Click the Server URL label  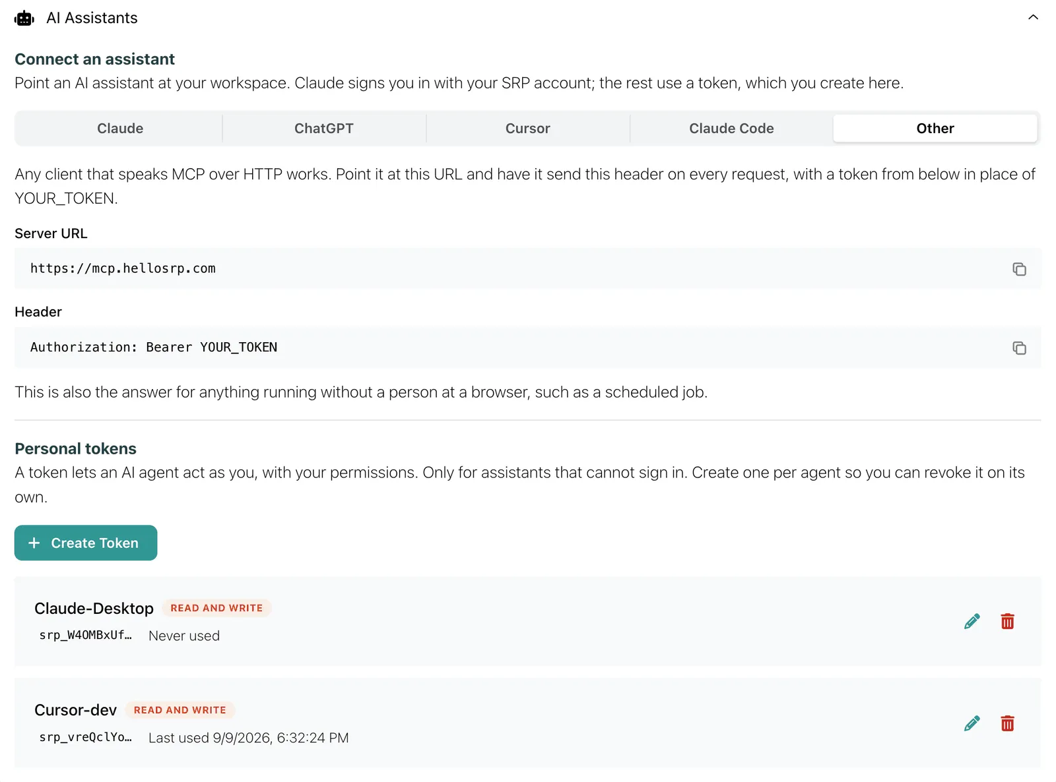tap(51, 234)
